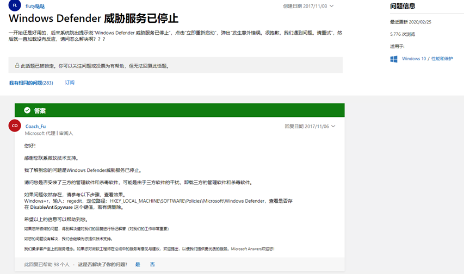Click the DisableAntiSpyware bold text in answer
This screenshot has width=464, height=274.
(x=54, y=207)
